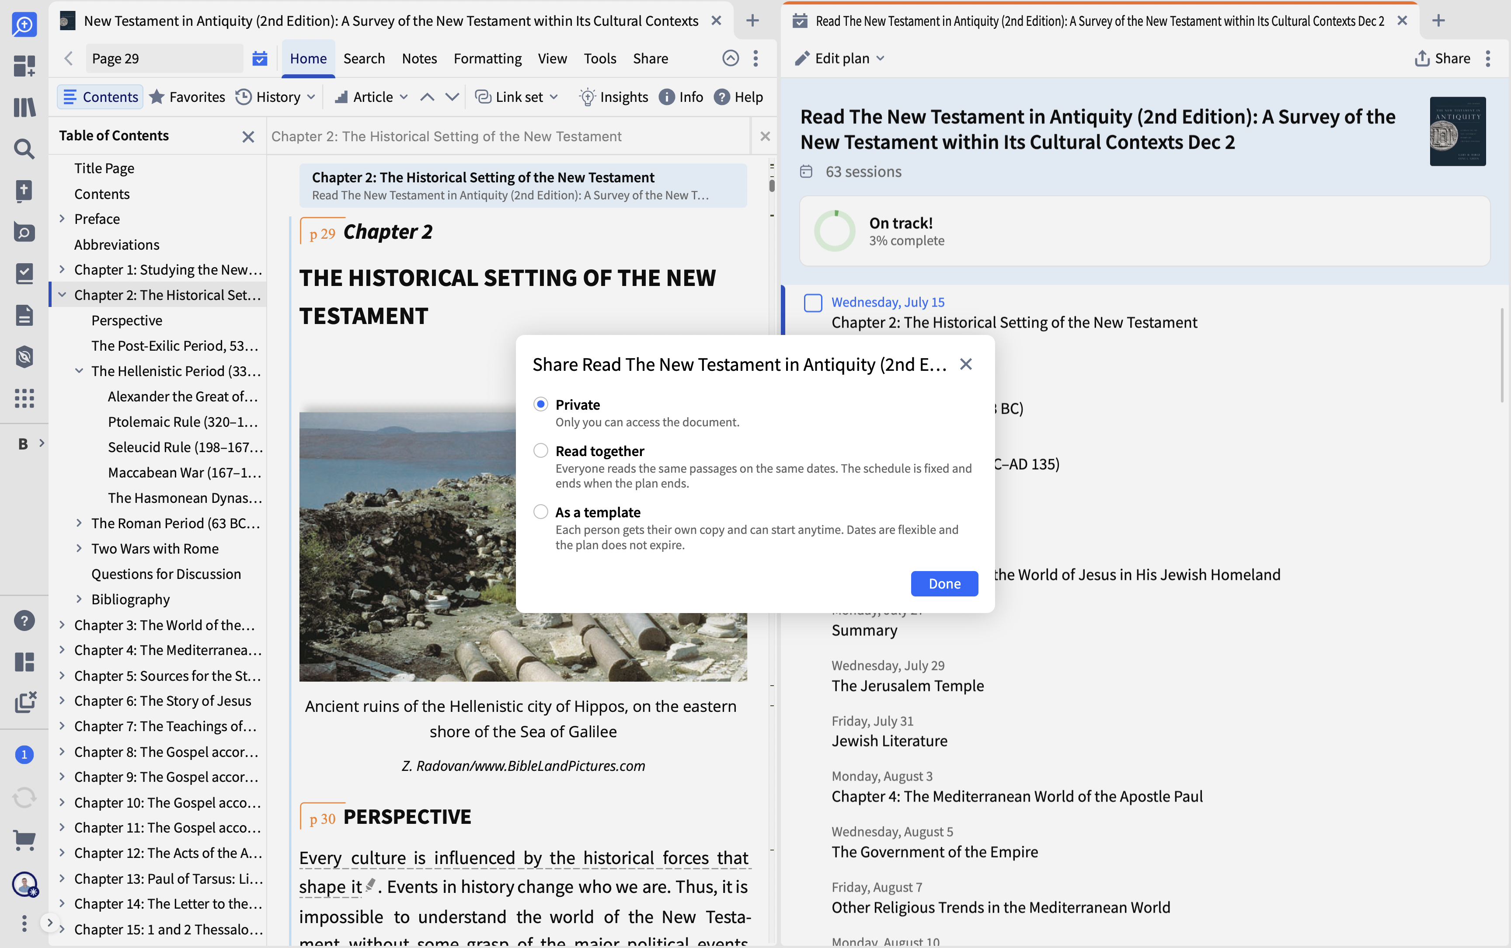Image resolution: width=1511 pixels, height=948 pixels.
Task: Click the book cover thumbnail in plan header
Action: coord(1458,131)
